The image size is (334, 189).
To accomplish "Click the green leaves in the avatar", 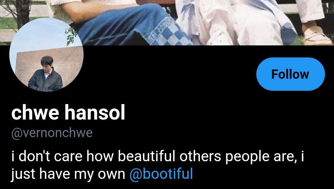I will [71, 36].
